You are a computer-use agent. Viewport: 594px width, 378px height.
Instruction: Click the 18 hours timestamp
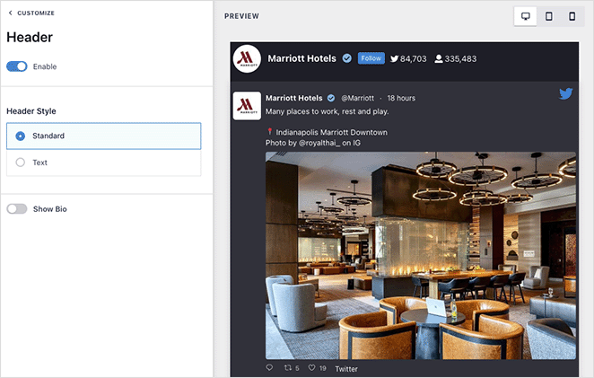click(401, 98)
